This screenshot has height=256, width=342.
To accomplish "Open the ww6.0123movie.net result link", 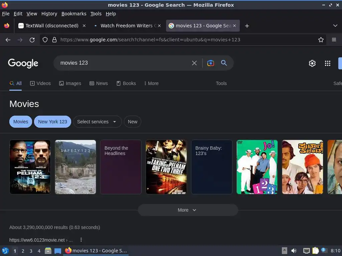I will (41, 240).
